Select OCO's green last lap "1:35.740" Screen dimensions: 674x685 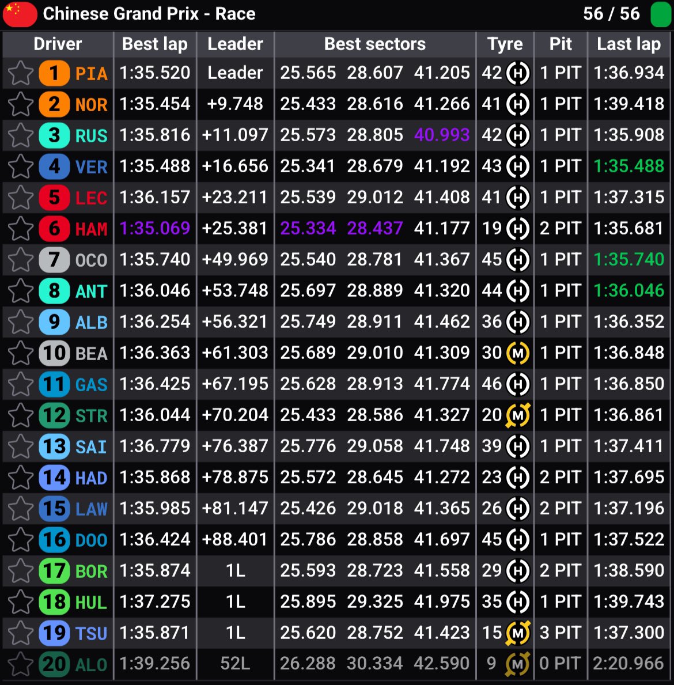629,259
